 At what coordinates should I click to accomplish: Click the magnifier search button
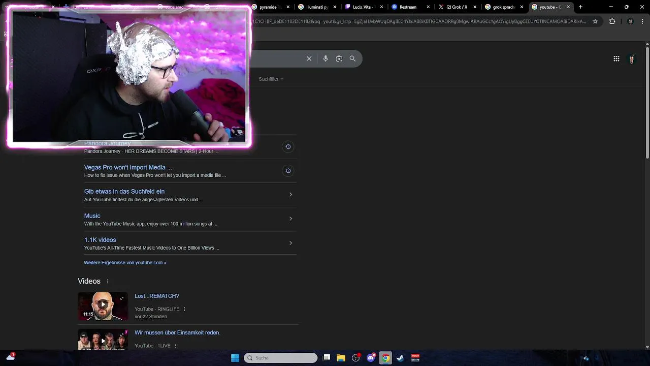pyautogui.click(x=352, y=58)
